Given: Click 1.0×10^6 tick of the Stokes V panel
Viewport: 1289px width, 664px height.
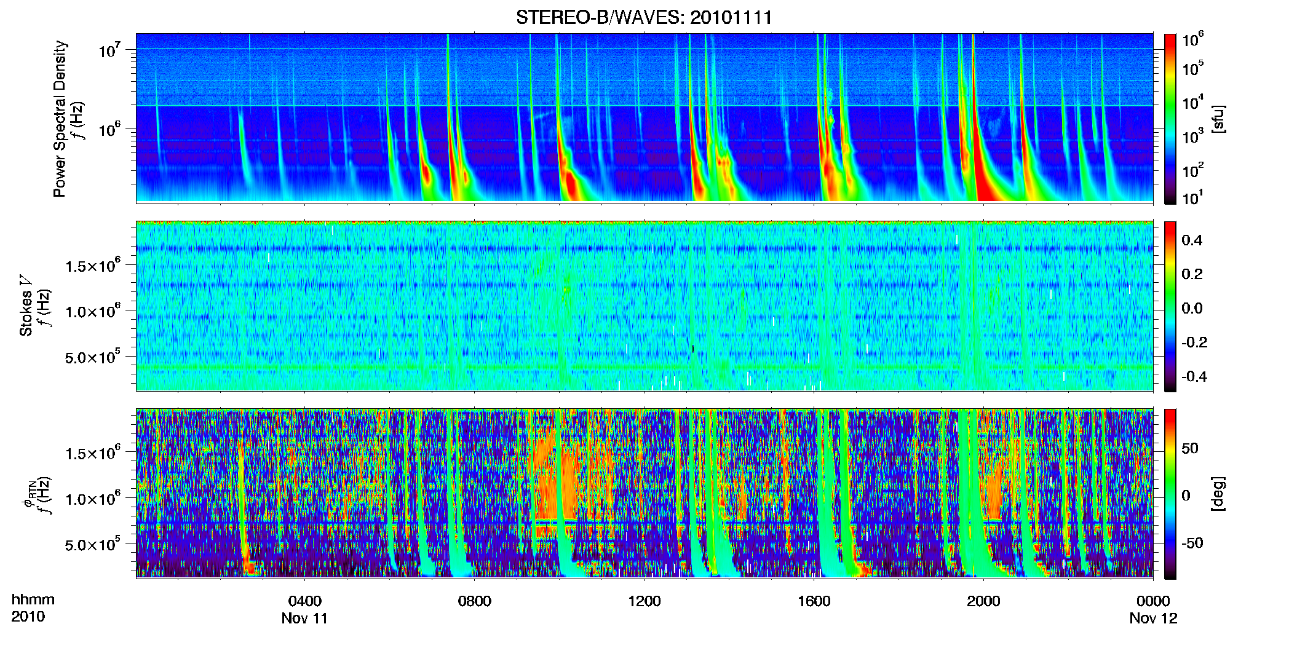Looking at the screenshot, I should click(92, 311).
